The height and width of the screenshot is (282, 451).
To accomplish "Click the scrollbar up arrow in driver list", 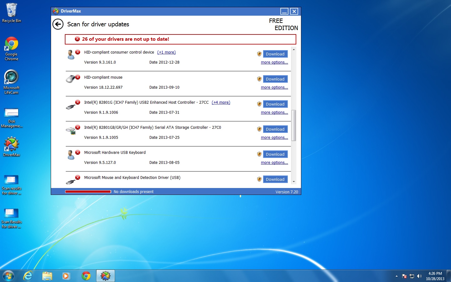I will 294,50.
